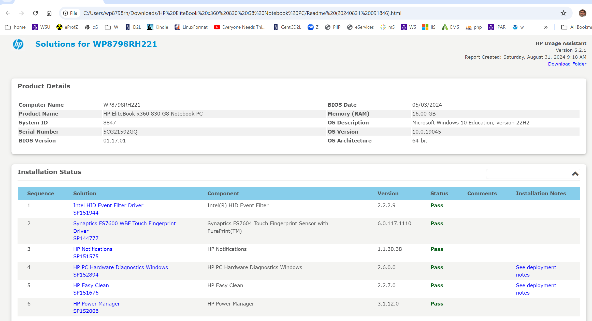Click the browser back arrow
592x321 pixels.
pyautogui.click(x=8, y=13)
